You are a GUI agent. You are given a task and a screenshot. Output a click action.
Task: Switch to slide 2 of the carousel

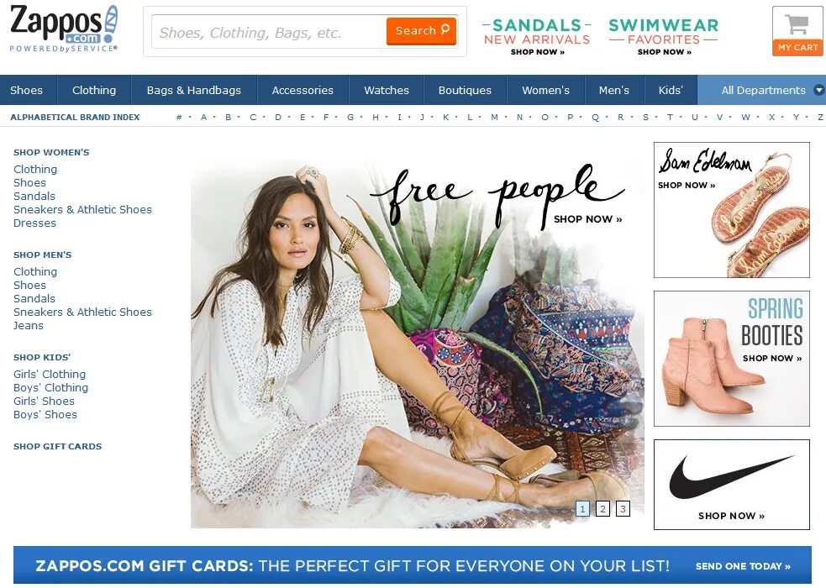coord(602,508)
